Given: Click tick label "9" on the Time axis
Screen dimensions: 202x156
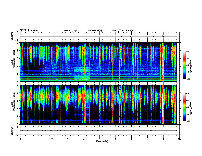Looking at the screenshot, I should point(163,139).
